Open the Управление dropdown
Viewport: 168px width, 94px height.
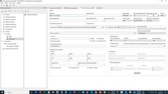pyautogui.click(x=139, y=21)
